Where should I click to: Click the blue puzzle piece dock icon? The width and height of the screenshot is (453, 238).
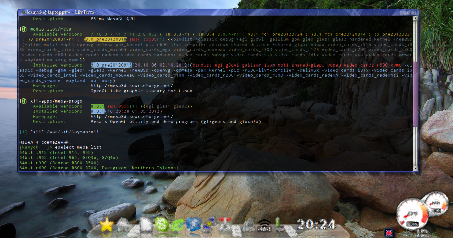[x=193, y=225]
